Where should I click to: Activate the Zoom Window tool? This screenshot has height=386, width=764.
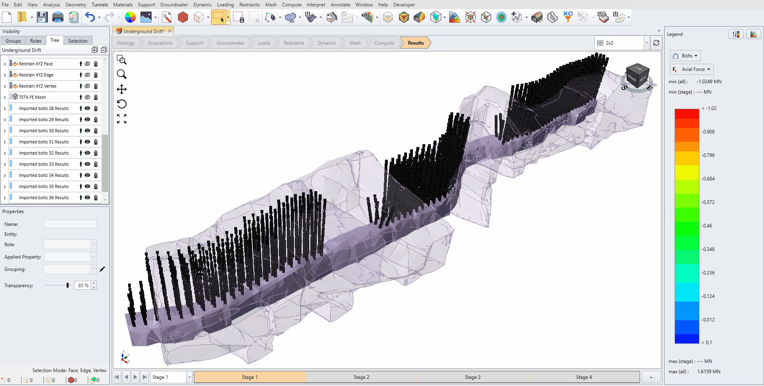(122, 60)
